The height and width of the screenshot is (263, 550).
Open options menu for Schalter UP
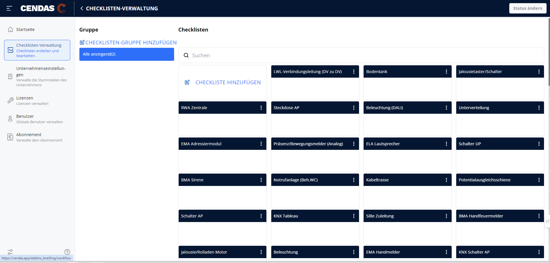click(x=539, y=144)
